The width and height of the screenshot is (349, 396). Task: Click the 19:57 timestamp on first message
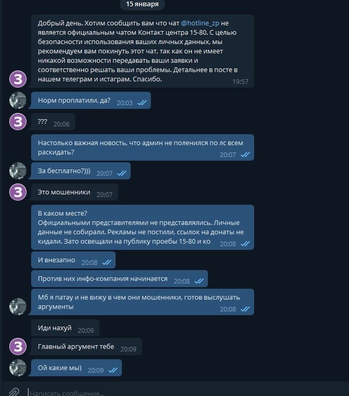point(240,81)
